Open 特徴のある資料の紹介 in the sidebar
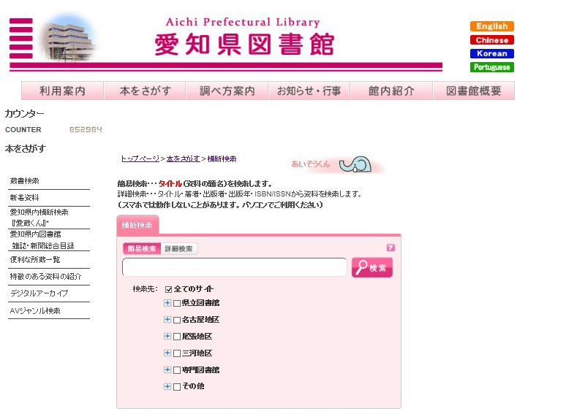 [45, 276]
